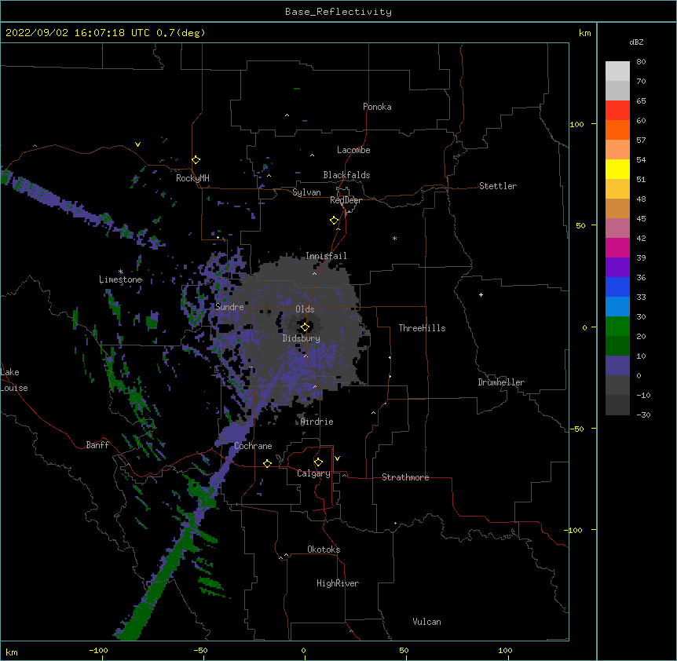Click the Banff label
Screen dimensions: 677x661
(97, 445)
